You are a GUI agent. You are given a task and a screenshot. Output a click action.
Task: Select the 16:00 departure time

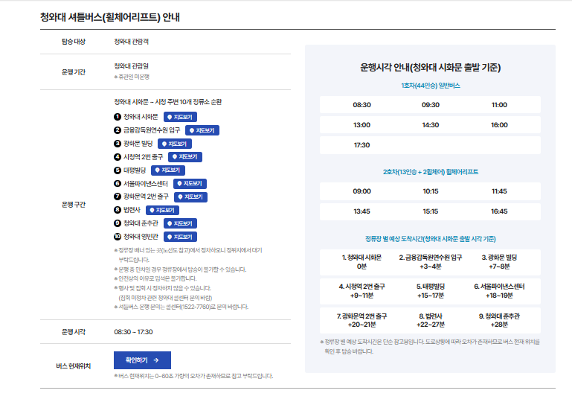pos(499,125)
